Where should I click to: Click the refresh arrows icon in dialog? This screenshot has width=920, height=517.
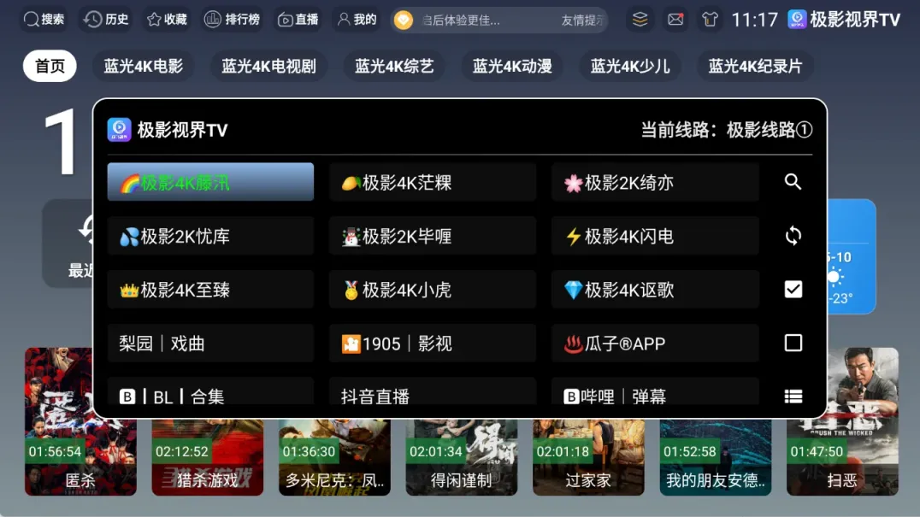coord(793,236)
